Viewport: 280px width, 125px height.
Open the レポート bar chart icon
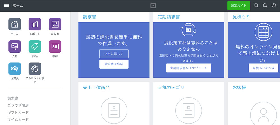tap(35, 24)
